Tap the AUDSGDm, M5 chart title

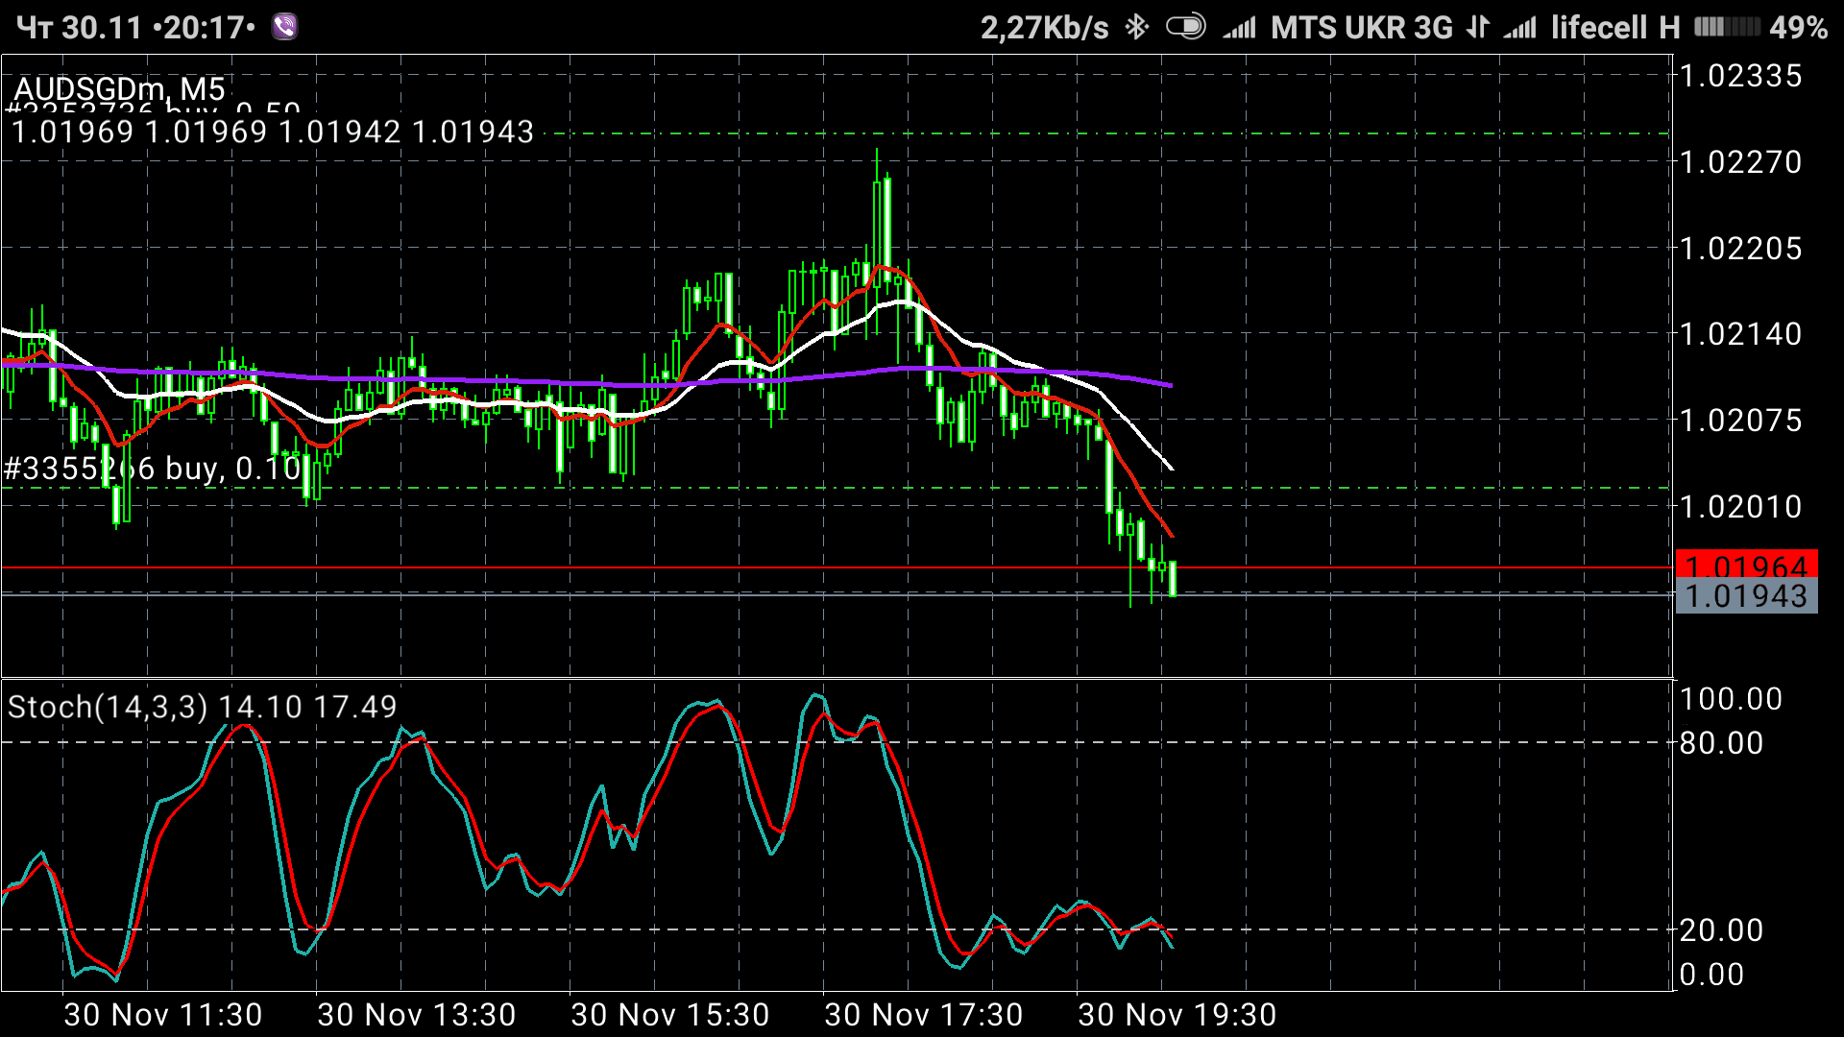pos(119,89)
